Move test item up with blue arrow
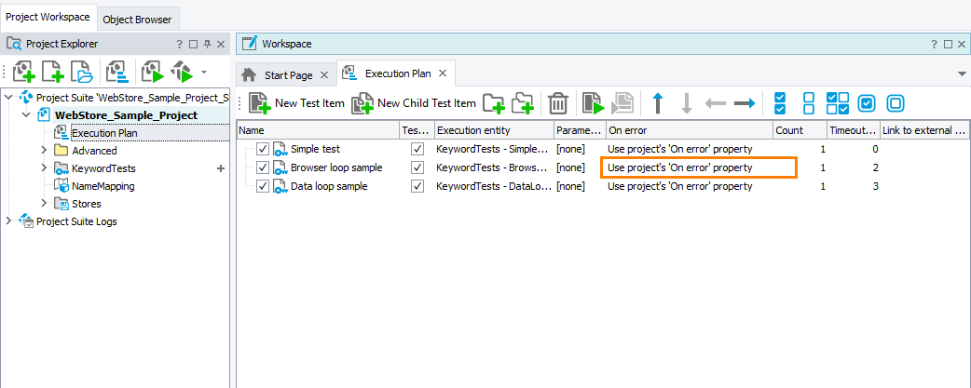The image size is (971, 388). pos(658,103)
